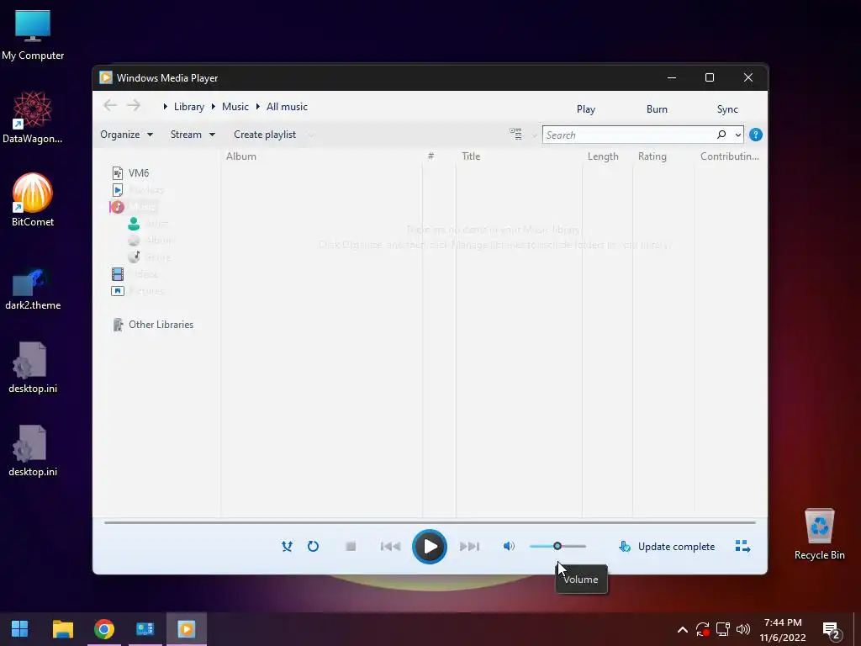861x646 pixels.
Task: Go to previous track button
Action: (390, 546)
